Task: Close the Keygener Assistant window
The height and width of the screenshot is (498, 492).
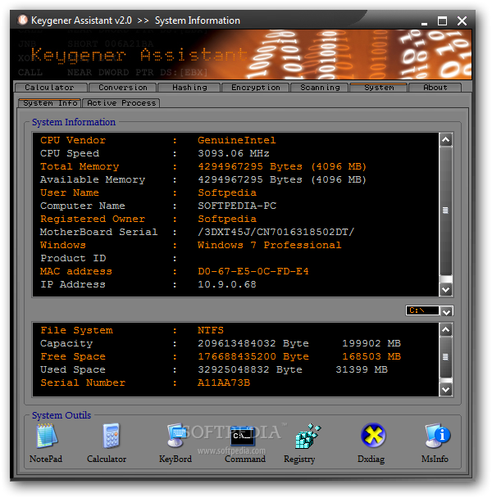Action: pyautogui.click(x=462, y=21)
